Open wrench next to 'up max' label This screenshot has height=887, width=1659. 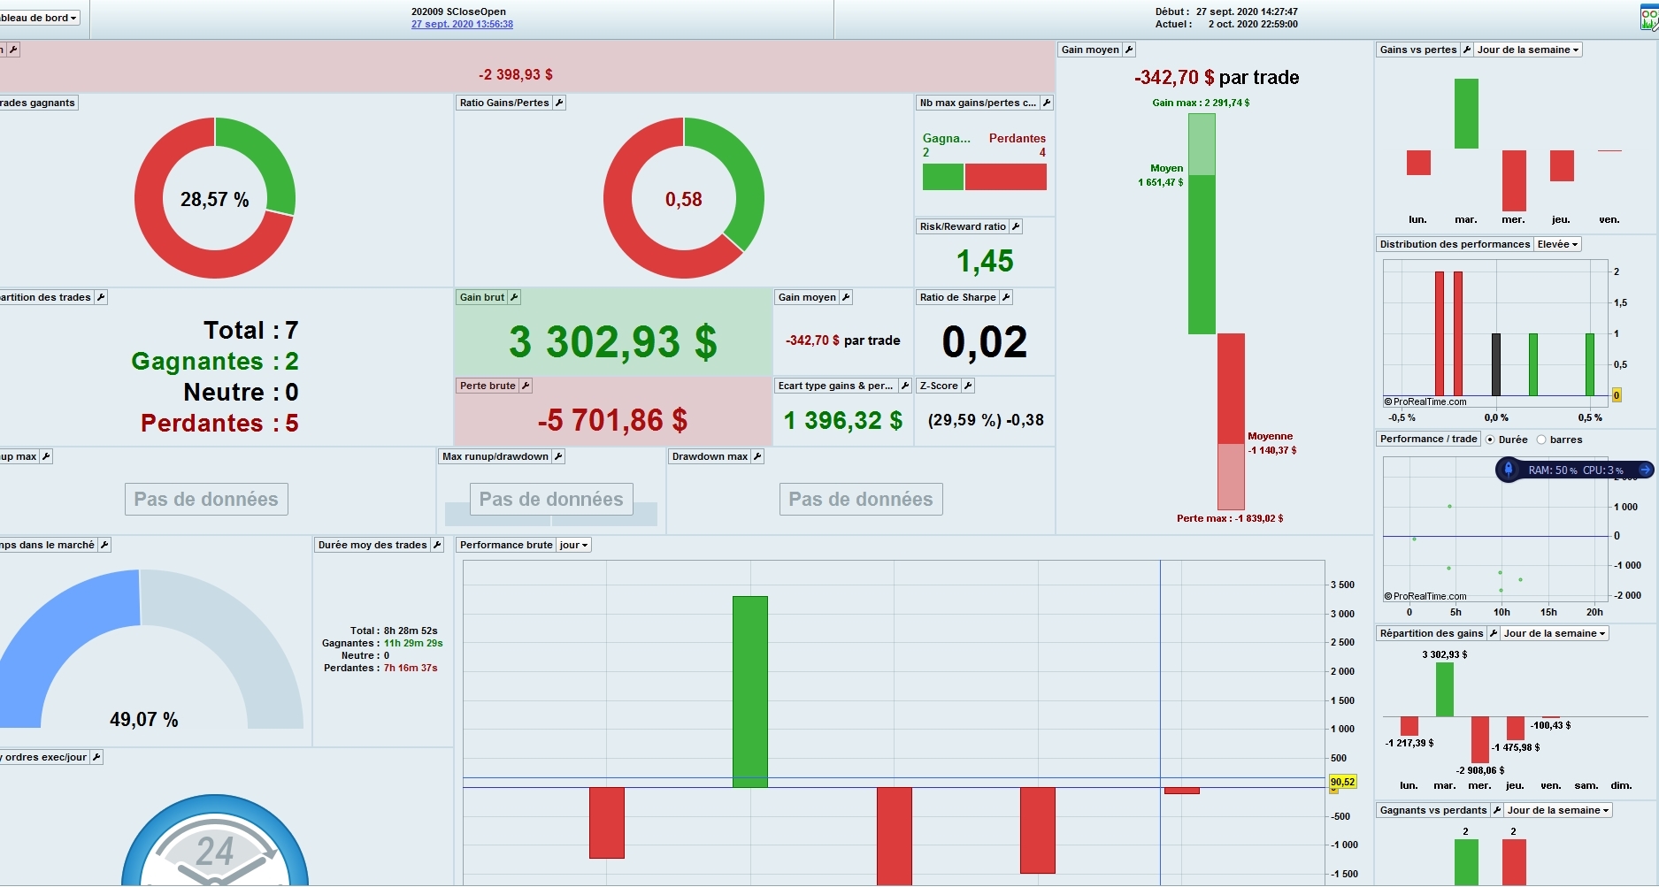(x=46, y=456)
